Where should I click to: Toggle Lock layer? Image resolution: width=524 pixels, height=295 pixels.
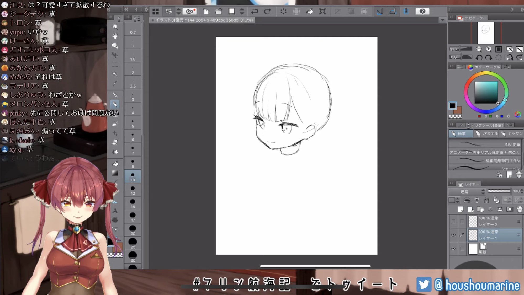486,201
